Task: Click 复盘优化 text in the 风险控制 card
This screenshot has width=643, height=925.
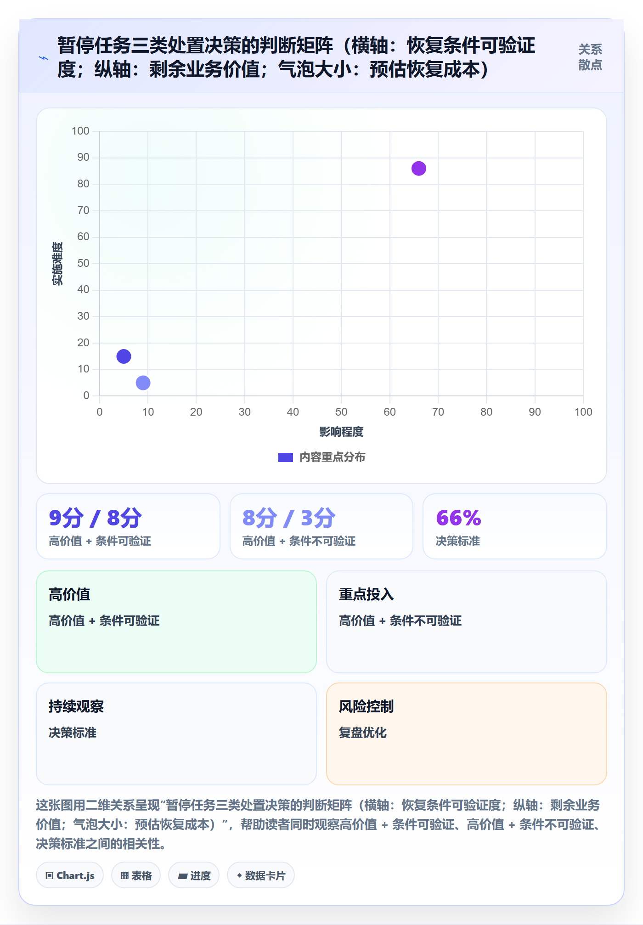Action: coord(363,733)
